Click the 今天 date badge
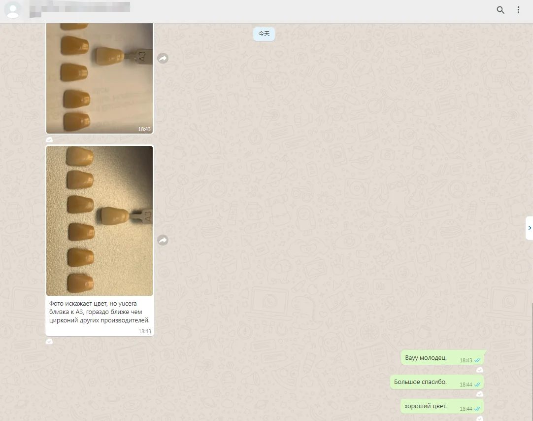The width and height of the screenshot is (533, 421). click(x=264, y=34)
